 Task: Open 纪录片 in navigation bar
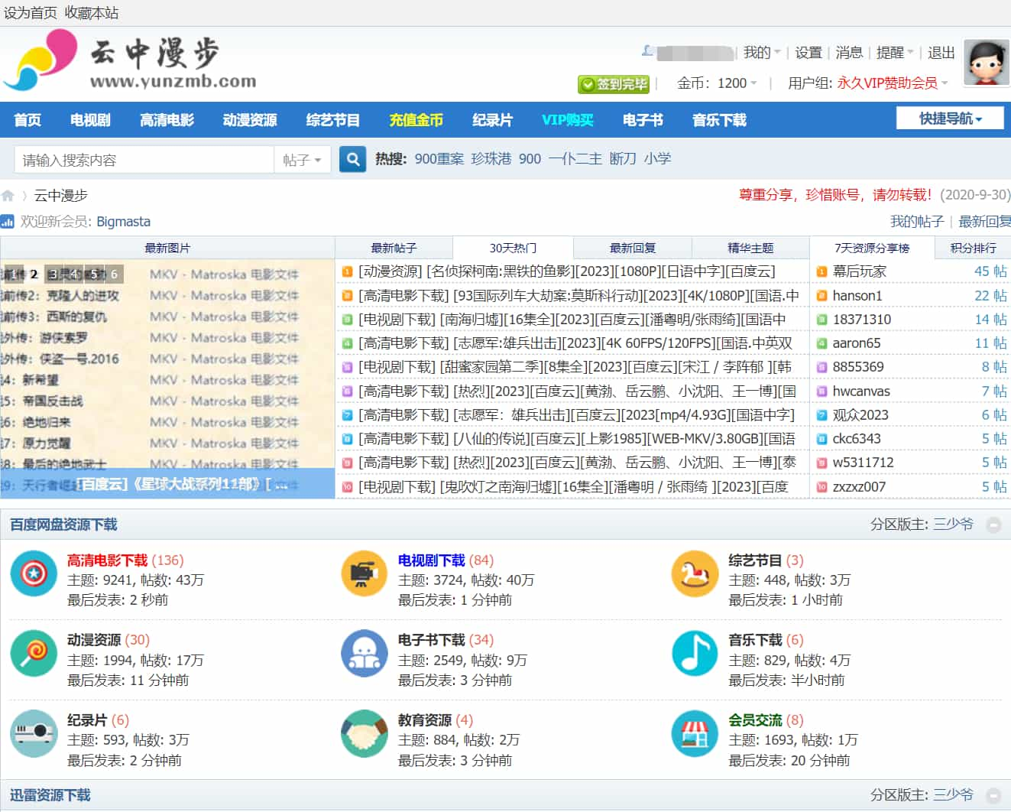pos(492,120)
